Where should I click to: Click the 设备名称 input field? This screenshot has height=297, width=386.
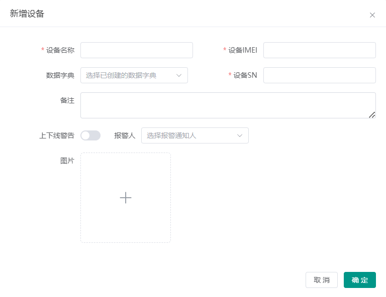point(137,50)
